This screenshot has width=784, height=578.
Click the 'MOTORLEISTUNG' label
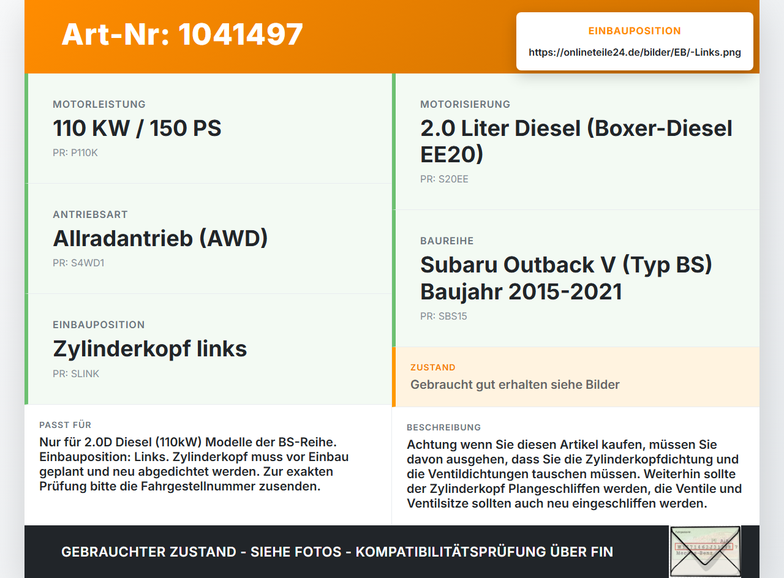click(99, 105)
